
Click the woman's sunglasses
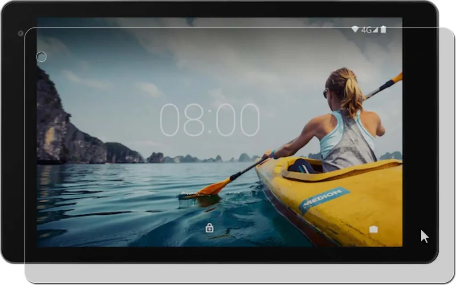pos(326,93)
